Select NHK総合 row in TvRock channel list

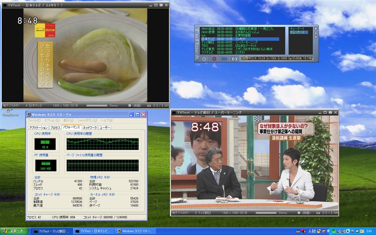click(240, 29)
